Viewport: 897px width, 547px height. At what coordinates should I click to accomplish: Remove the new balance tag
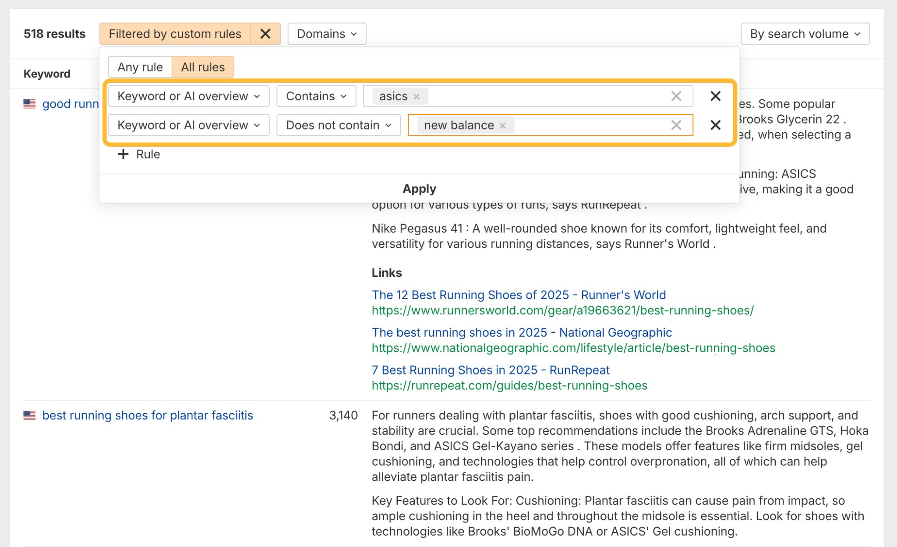click(x=503, y=125)
